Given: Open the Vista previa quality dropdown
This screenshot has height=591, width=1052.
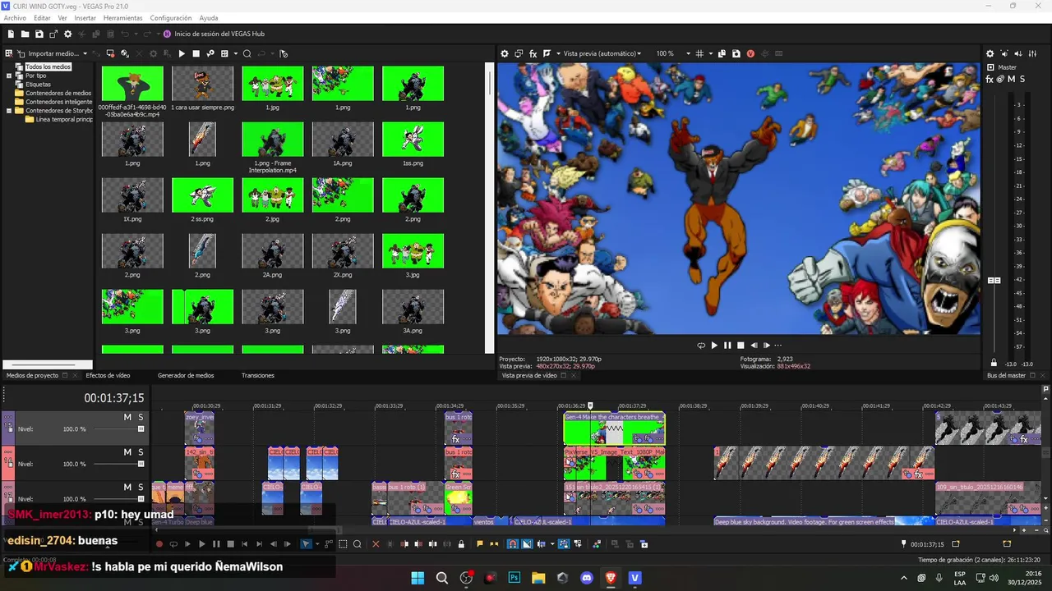Looking at the screenshot, I should [639, 54].
